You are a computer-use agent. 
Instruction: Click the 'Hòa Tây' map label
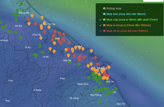pos(37,35)
